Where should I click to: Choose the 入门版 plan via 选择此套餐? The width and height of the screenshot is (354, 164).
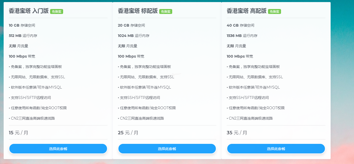click(x=58, y=149)
